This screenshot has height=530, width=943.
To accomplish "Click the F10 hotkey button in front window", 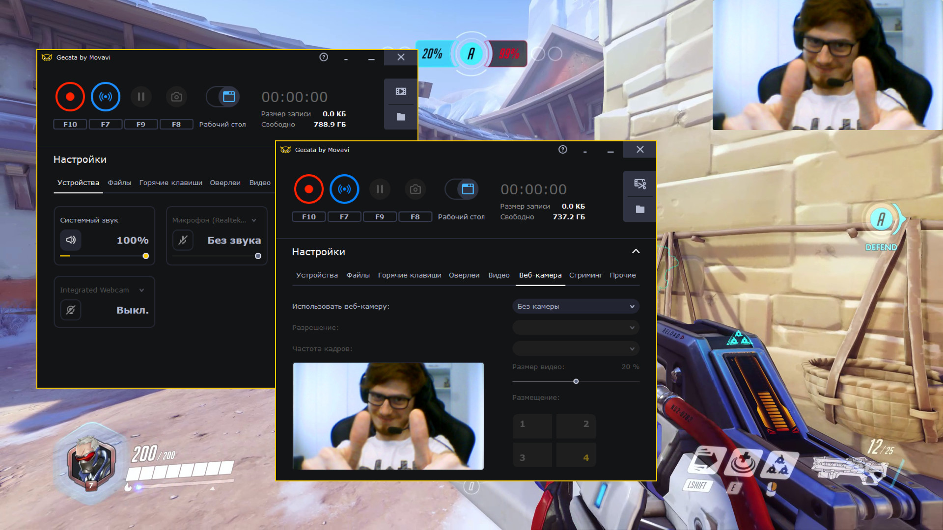I will 308,217.
